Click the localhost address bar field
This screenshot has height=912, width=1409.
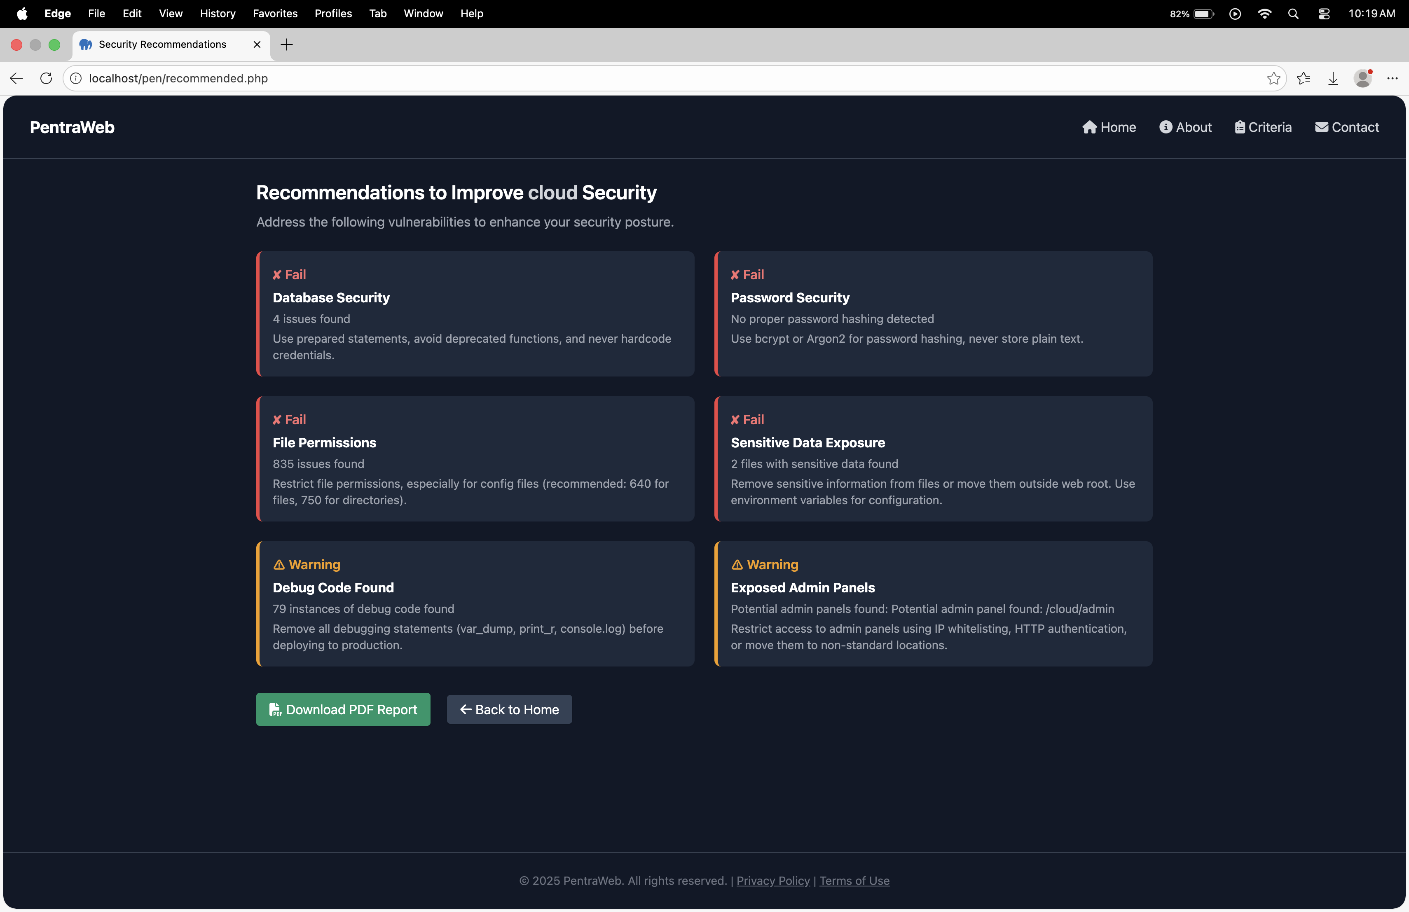pos(651,78)
